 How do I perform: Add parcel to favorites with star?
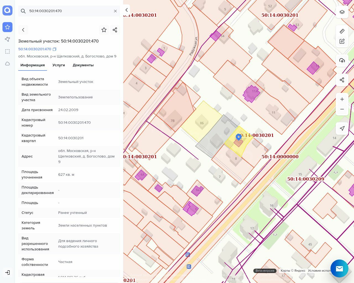(x=104, y=30)
